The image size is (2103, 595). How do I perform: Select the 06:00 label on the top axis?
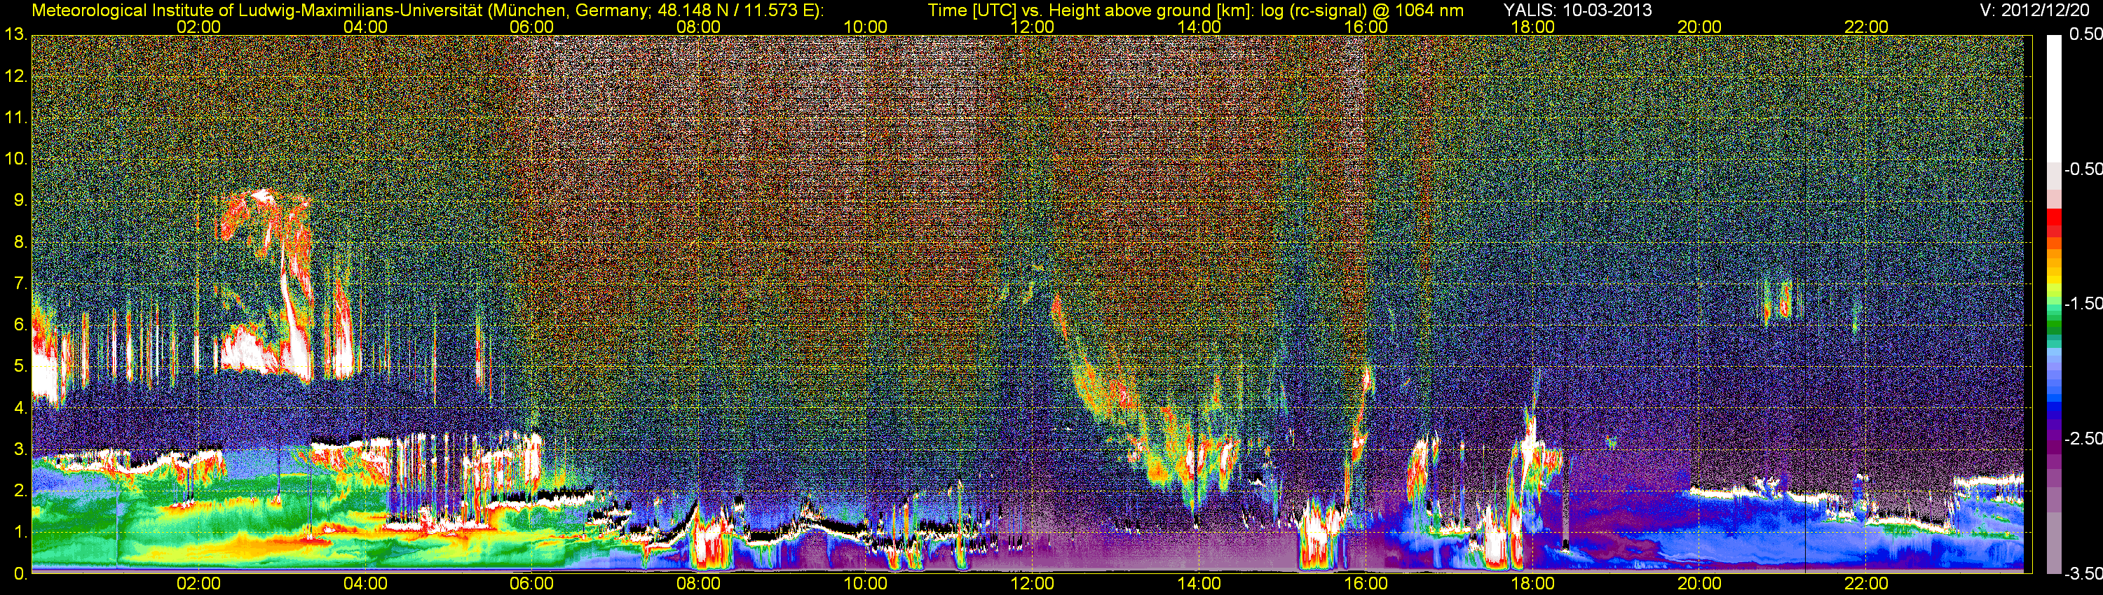[531, 27]
